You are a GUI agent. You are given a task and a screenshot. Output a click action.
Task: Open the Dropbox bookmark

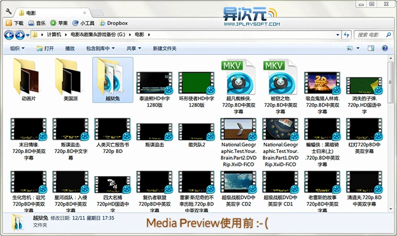[x=114, y=23]
